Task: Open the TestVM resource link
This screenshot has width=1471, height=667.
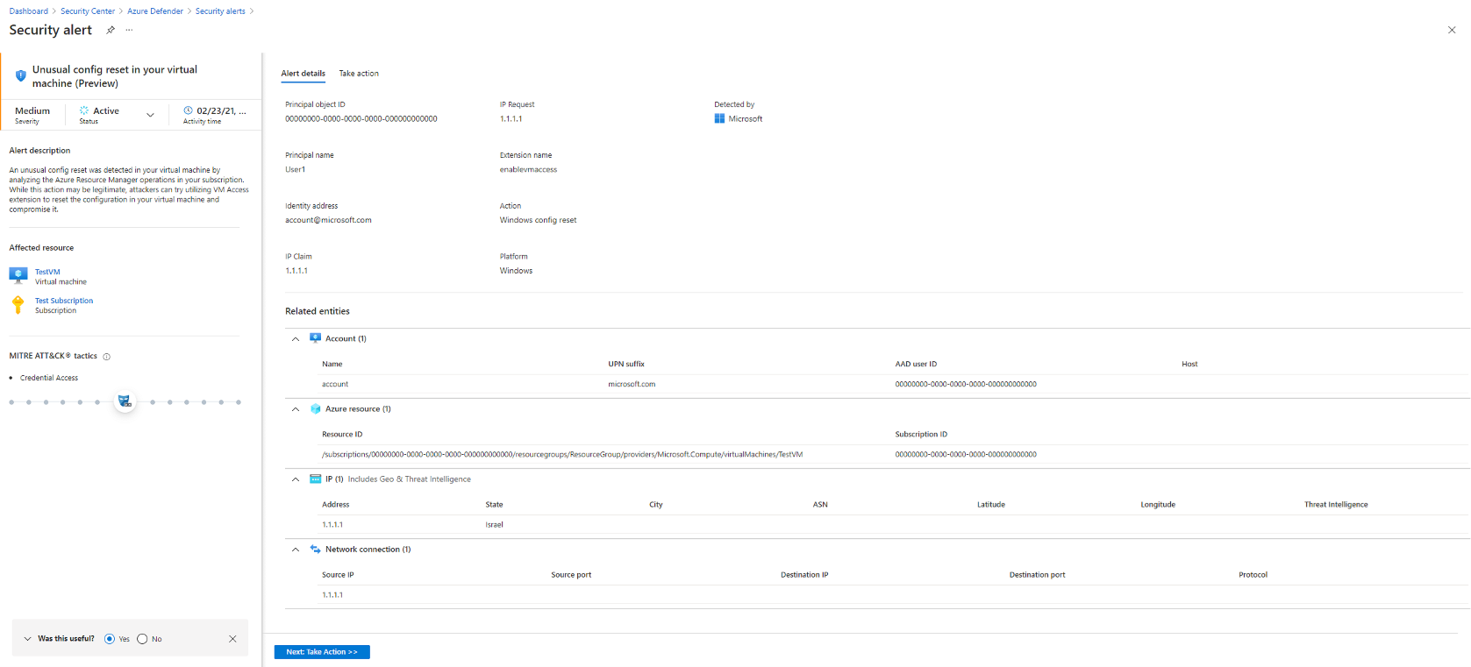Action: (x=47, y=272)
